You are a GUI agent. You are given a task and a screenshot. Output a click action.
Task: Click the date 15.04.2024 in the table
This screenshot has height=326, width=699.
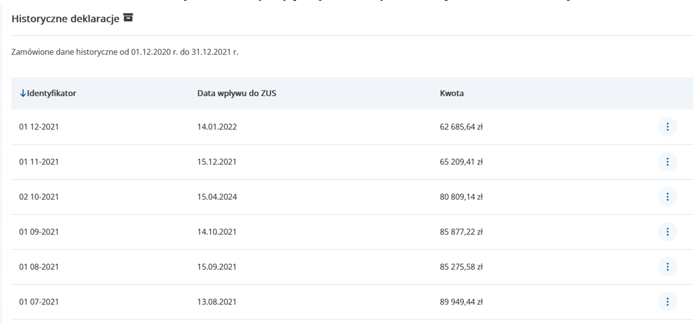click(x=217, y=197)
